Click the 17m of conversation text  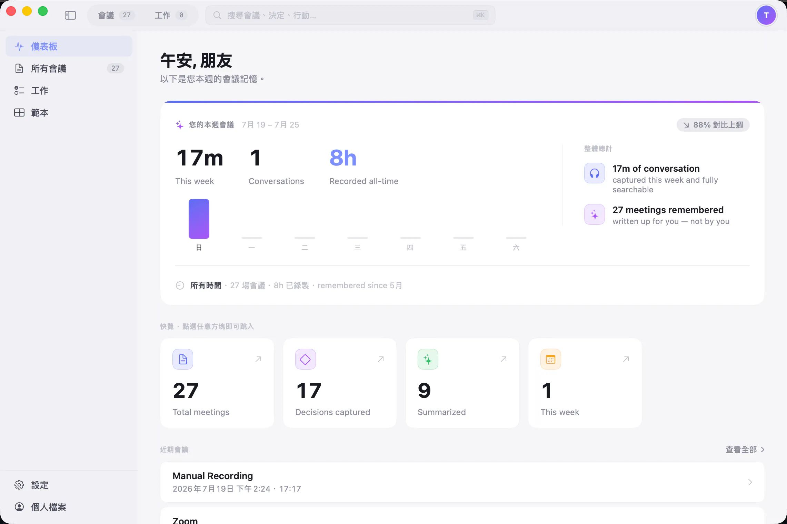click(656, 169)
